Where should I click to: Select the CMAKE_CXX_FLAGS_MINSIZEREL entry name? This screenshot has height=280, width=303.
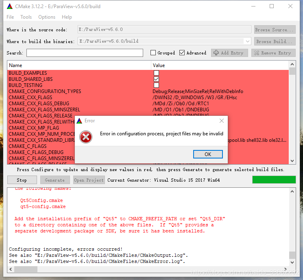click(x=44, y=110)
